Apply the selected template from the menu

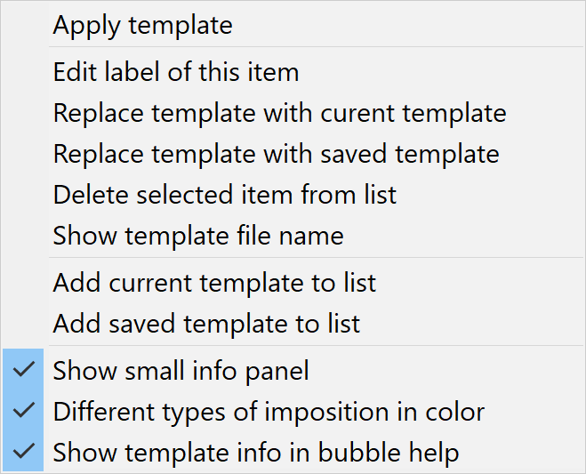point(142,25)
